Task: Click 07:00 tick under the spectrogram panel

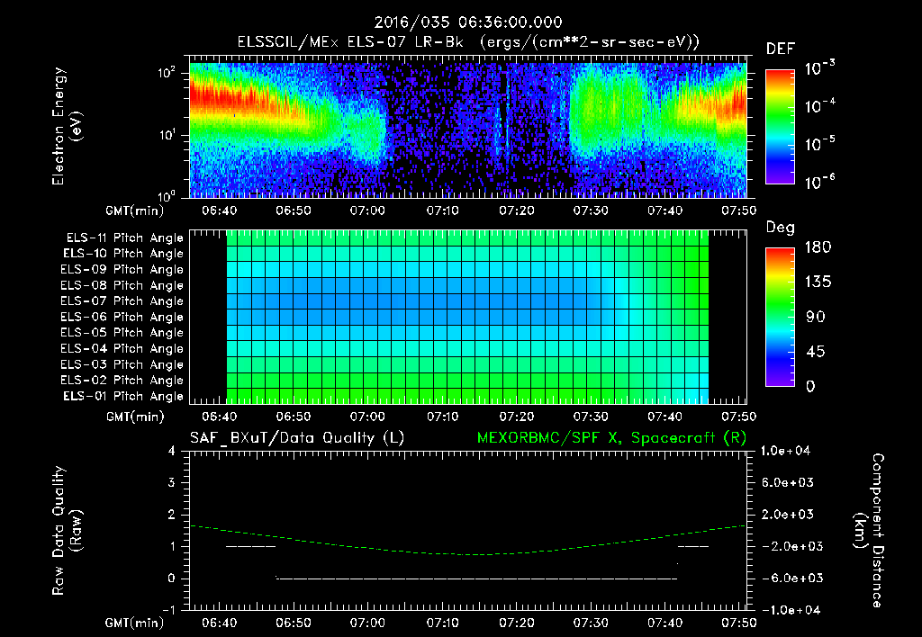Action: [367, 211]
